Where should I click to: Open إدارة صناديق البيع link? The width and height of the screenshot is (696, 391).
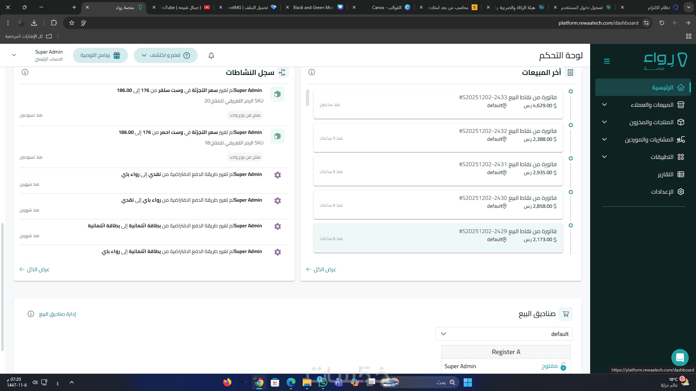point(57,314)
